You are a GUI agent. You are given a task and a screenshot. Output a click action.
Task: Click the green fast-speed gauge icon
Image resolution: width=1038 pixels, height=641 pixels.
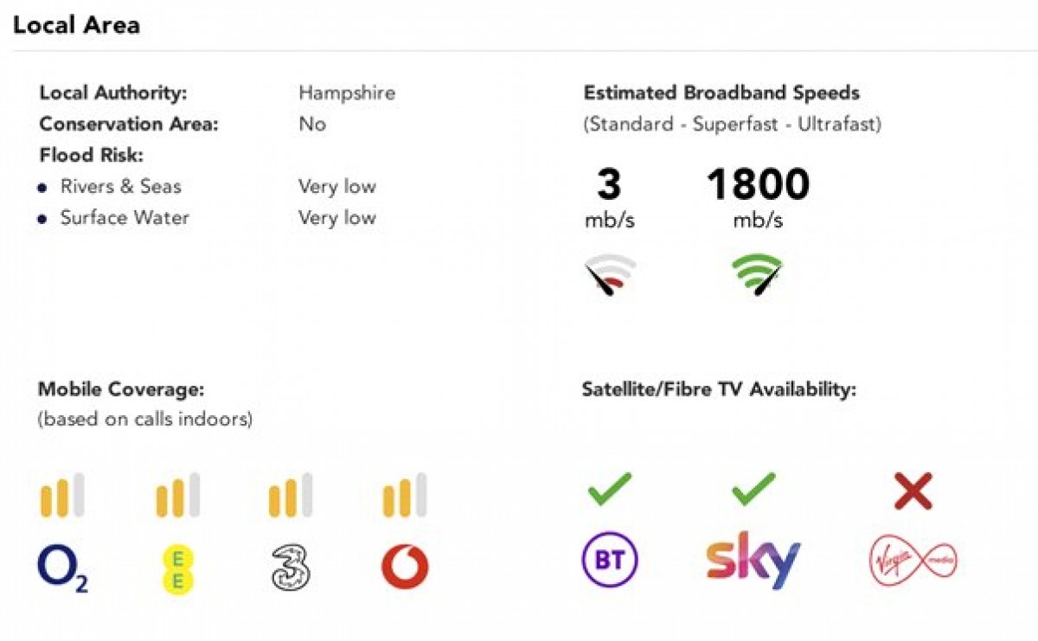[x=757, y=275]
